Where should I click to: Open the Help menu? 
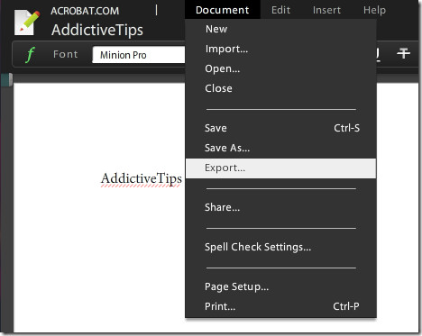click(x=374, y=10)
